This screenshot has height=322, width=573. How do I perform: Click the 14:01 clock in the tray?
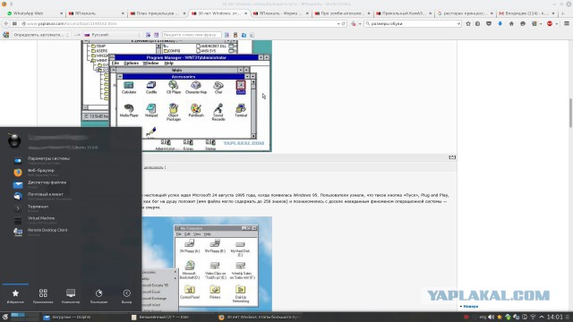pyautogui.click(x=555, y=317)
